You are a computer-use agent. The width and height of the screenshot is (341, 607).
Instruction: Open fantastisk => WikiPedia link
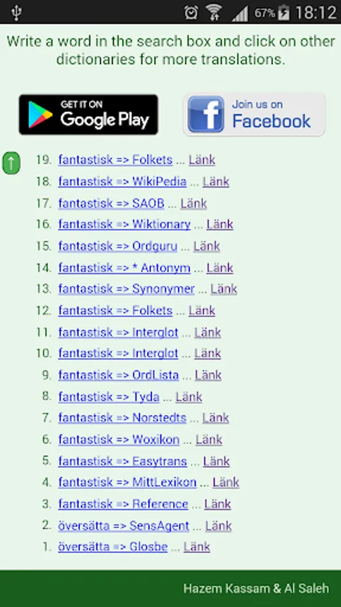click(122, 181)
